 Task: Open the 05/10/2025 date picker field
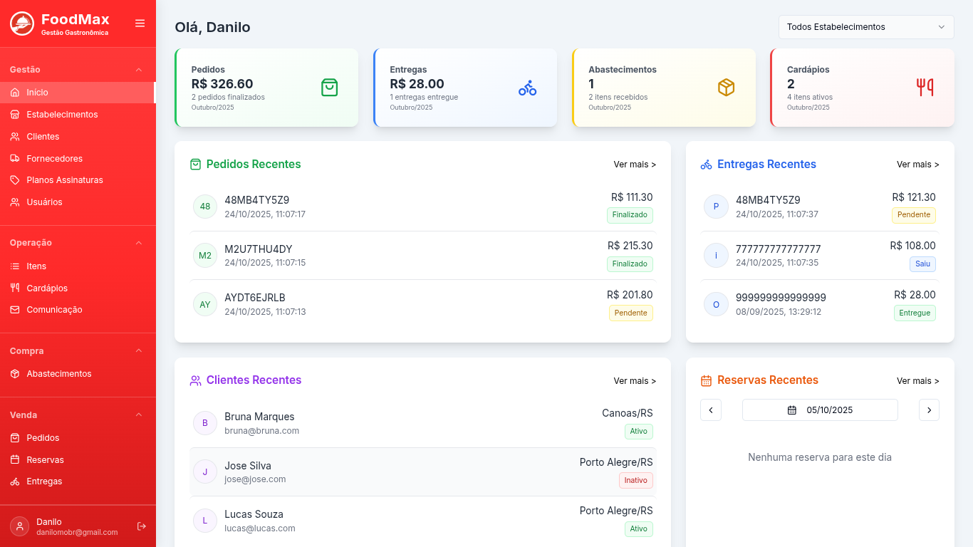click(819, 410)
